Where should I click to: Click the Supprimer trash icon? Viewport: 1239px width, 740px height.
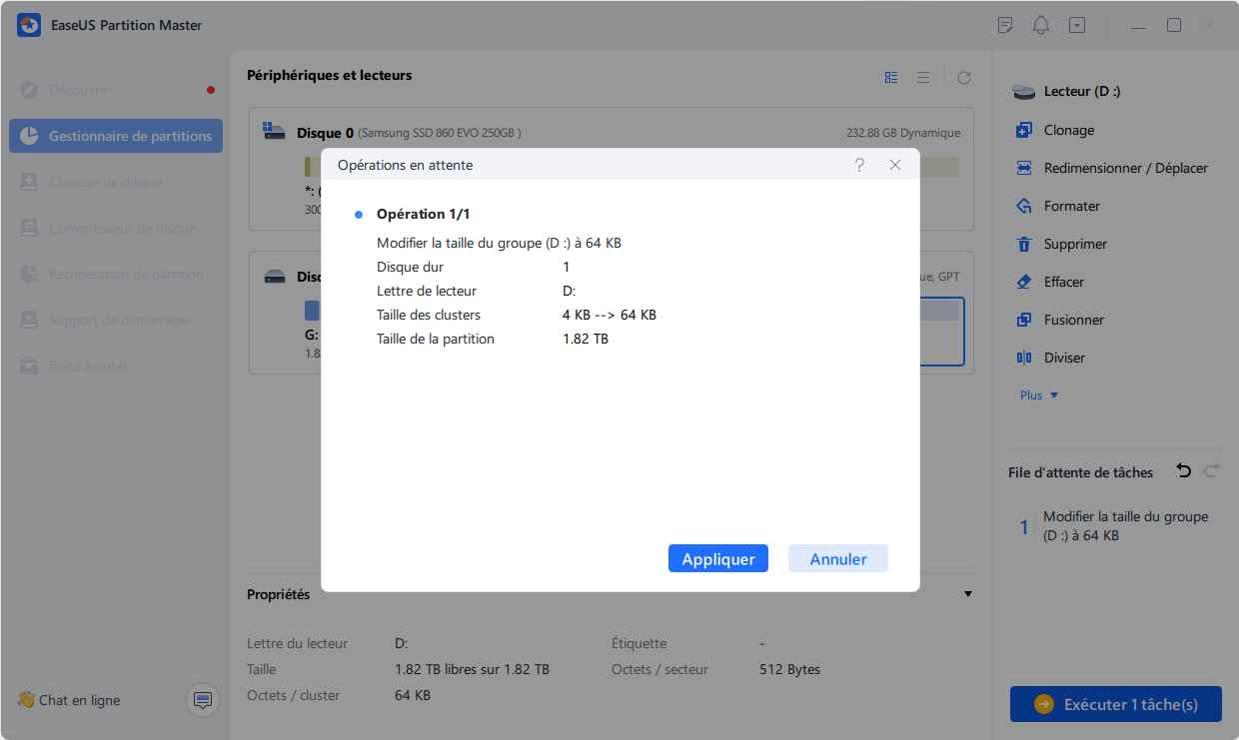click(1023, 245)
